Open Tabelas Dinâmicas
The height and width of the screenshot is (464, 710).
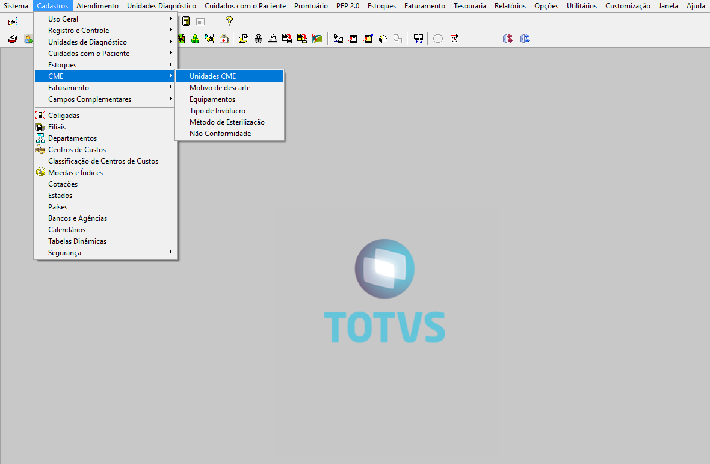105,241
